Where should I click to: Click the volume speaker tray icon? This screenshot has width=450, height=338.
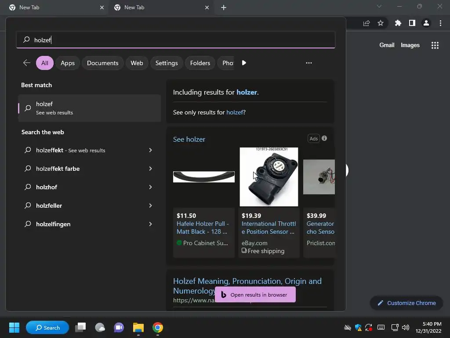[x=406, y=327]
